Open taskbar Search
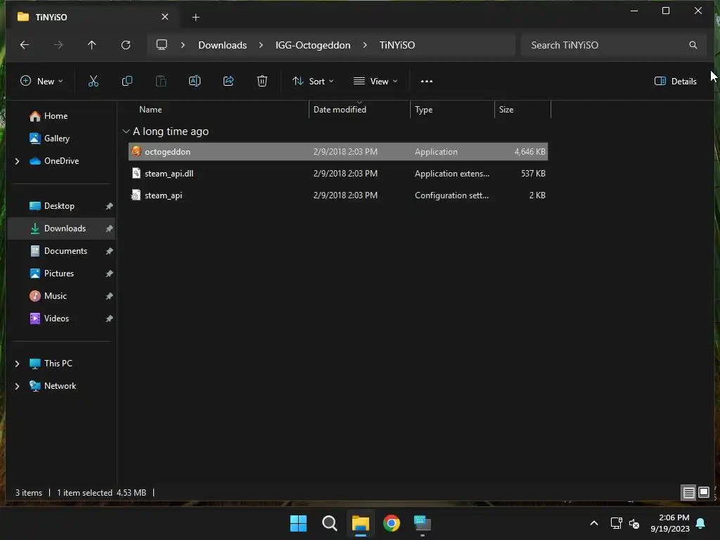 329,523
